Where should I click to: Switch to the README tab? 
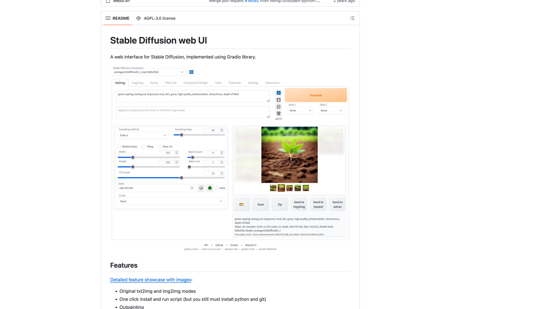[117, 18]
